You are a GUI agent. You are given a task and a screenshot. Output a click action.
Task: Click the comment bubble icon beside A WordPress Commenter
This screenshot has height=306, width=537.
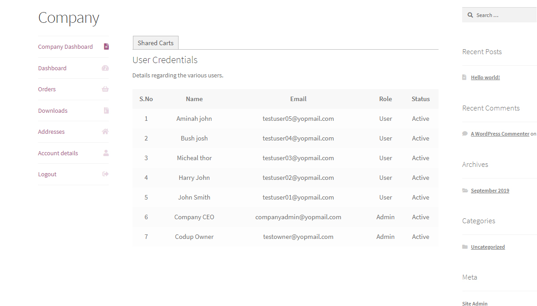[x=465, y=133]
